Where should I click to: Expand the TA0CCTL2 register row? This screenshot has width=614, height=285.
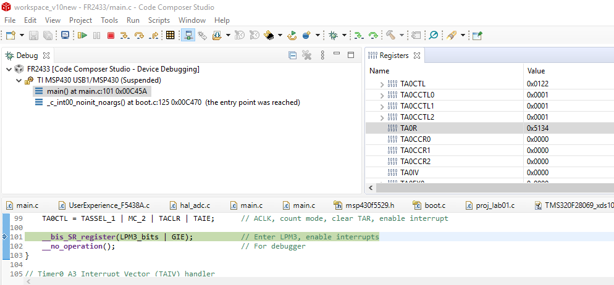[x=382, y=117]
